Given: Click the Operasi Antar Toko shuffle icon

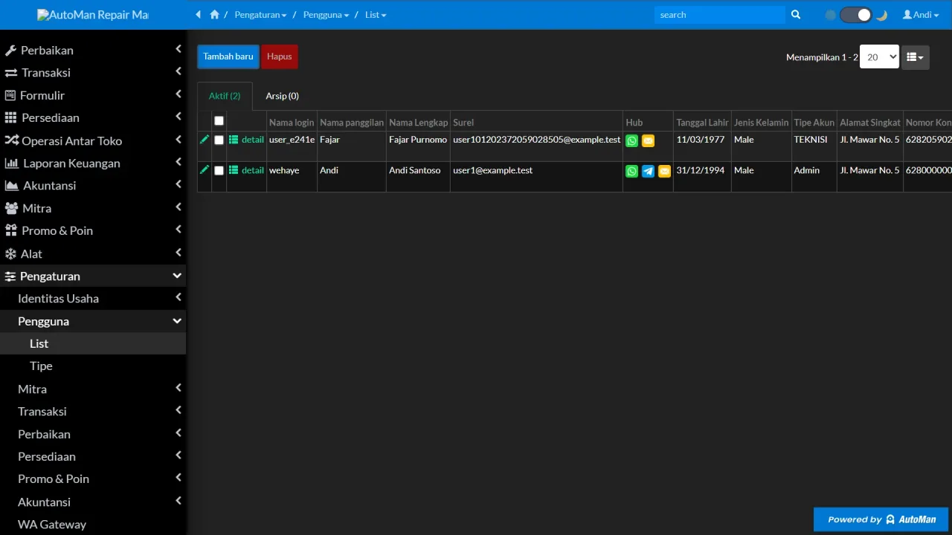Looking at the screenshot, I should (x=11, y=140).
